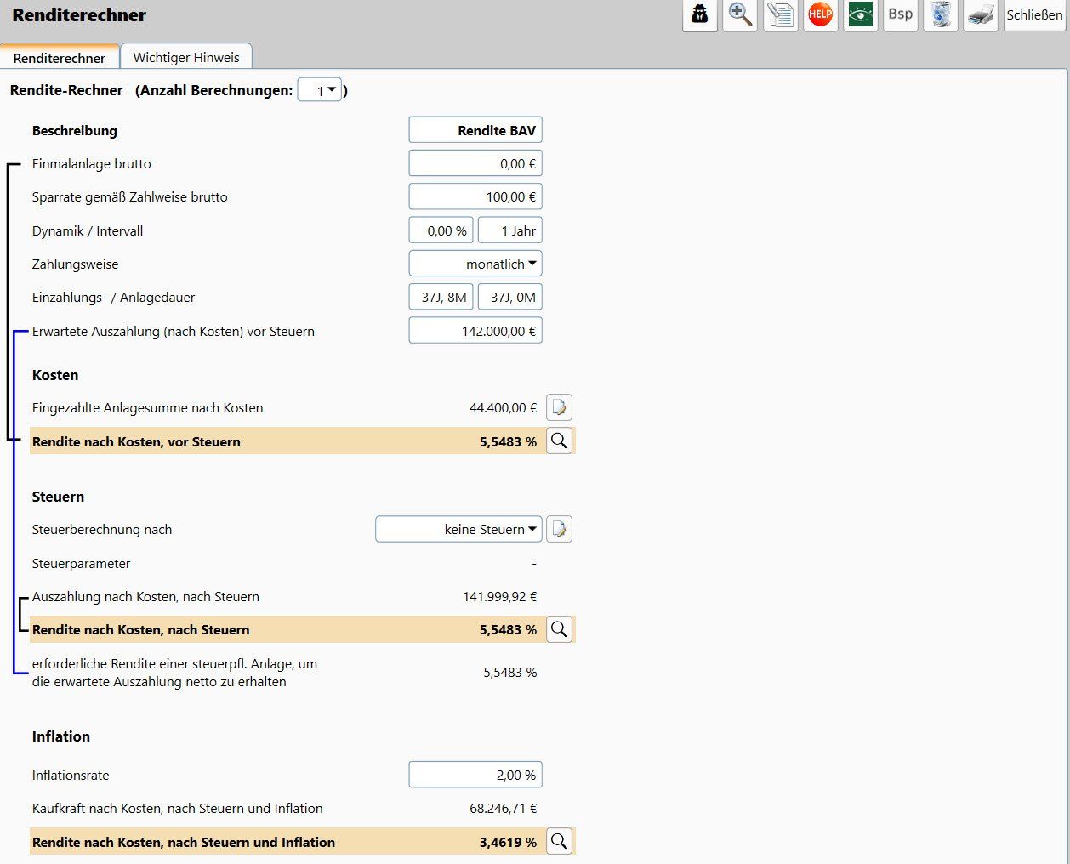This screenshot has width=1070, height=864.
Task: Edit Eingezahlte Anlagesumme nach Kosten note icon
Action: [559, 408]
